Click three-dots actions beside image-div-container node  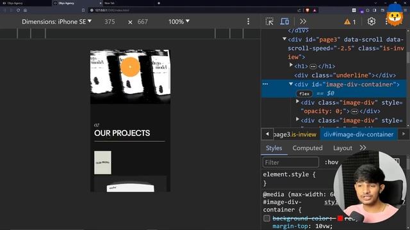pyautogui.click(x=265, y=84)
